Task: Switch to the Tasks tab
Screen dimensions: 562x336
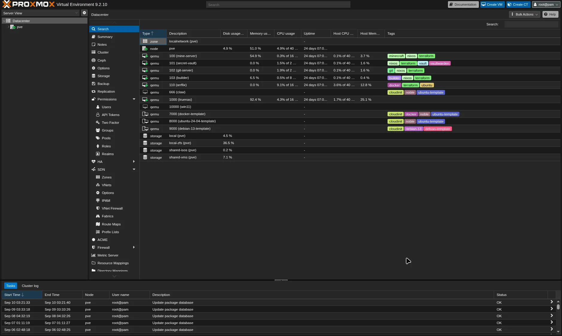Action: click(x=10, y=286)
